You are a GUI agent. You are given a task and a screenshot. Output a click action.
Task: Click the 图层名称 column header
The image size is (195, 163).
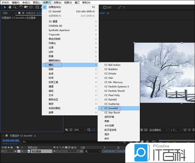pos(32,147)
